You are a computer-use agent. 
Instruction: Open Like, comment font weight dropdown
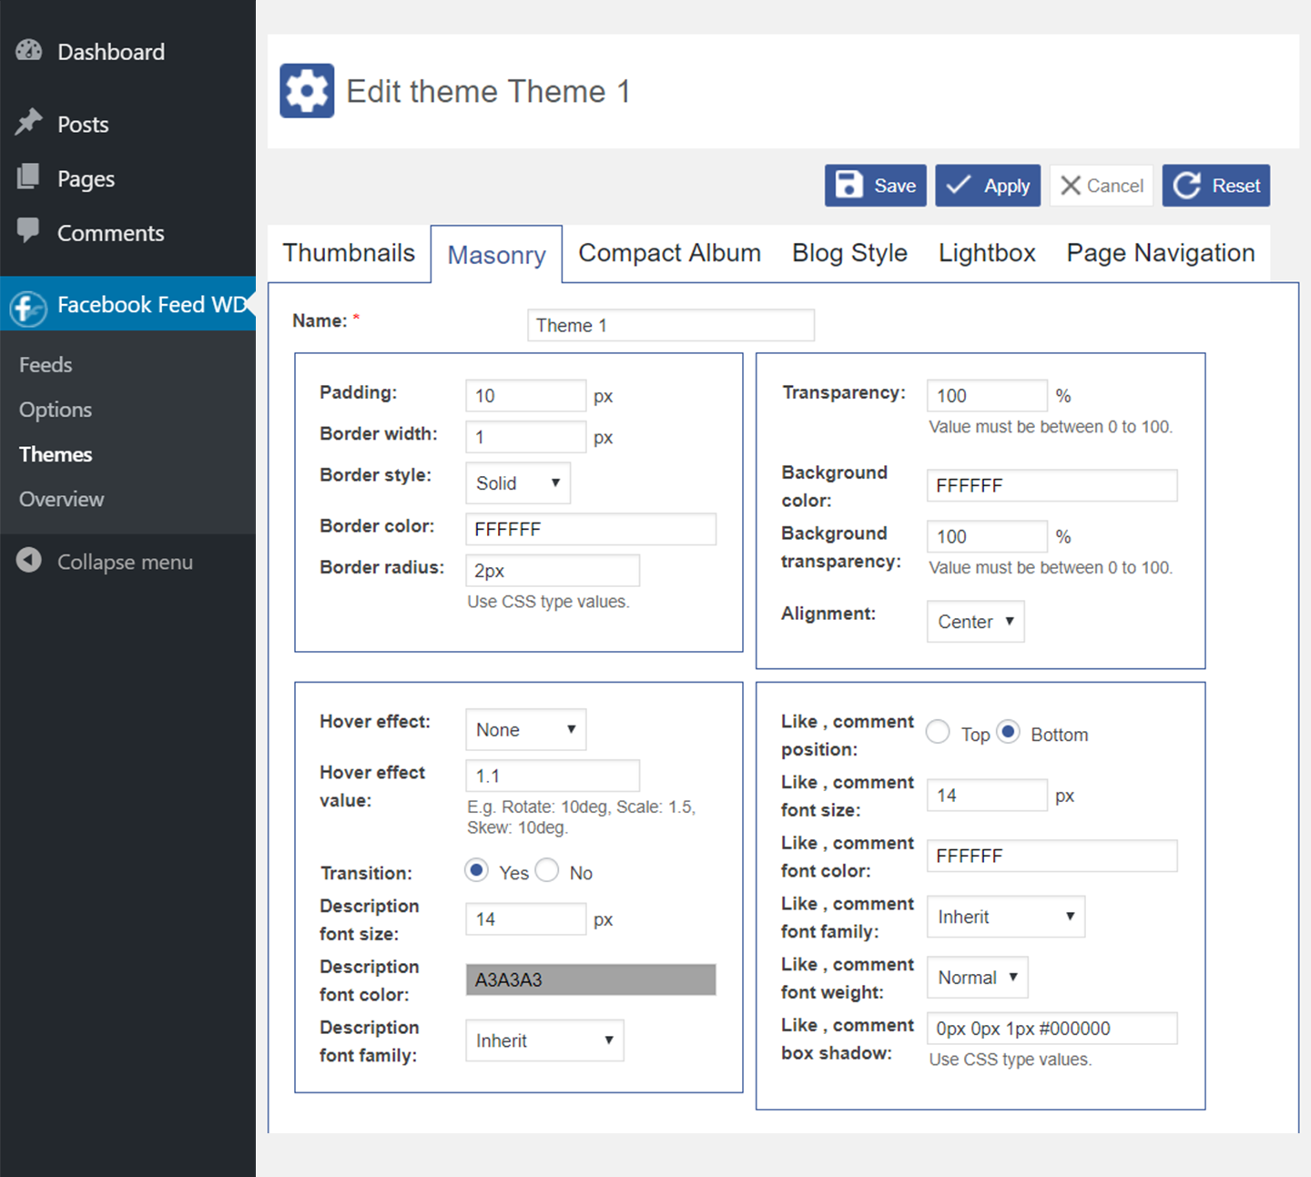tap(978, 978)
